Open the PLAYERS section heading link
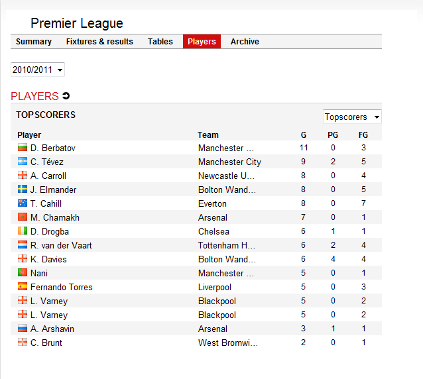The height and width of the screenshot is (379, 423). click(x=34, y=96)
